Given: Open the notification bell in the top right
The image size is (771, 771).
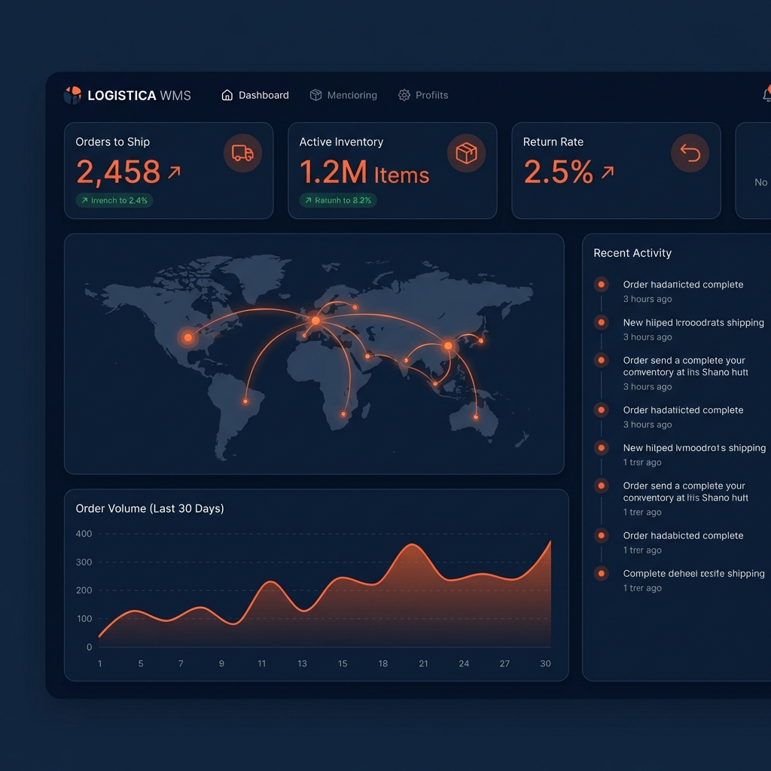Looking at the screenshot, I should point(766,95).
